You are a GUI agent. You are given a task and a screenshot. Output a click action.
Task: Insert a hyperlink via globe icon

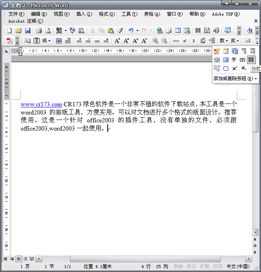[x=160, y=30]
